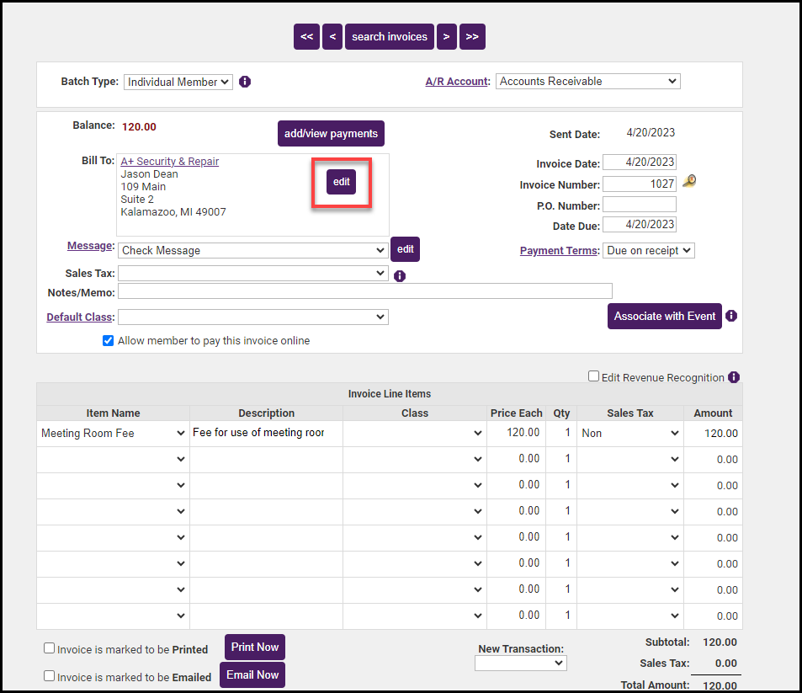The width and height of the screenshot is (802, 693).
Task: Open the A+ Security & Repair link
Action: tap(170, 161)
